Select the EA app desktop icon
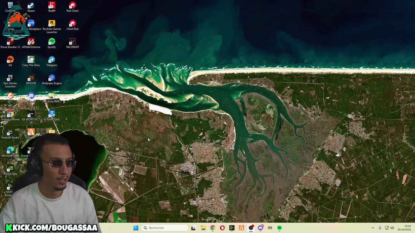 tap(10, 61)
